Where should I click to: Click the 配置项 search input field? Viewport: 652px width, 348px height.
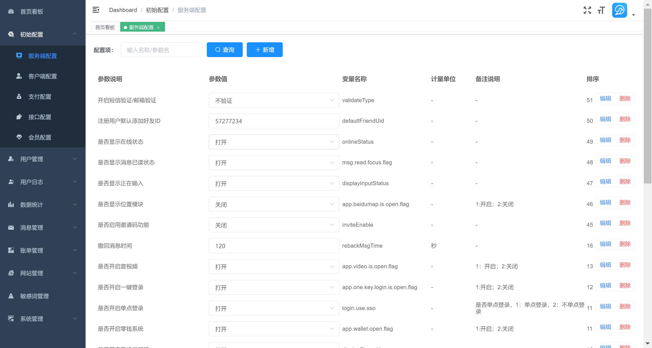point(161,49)
